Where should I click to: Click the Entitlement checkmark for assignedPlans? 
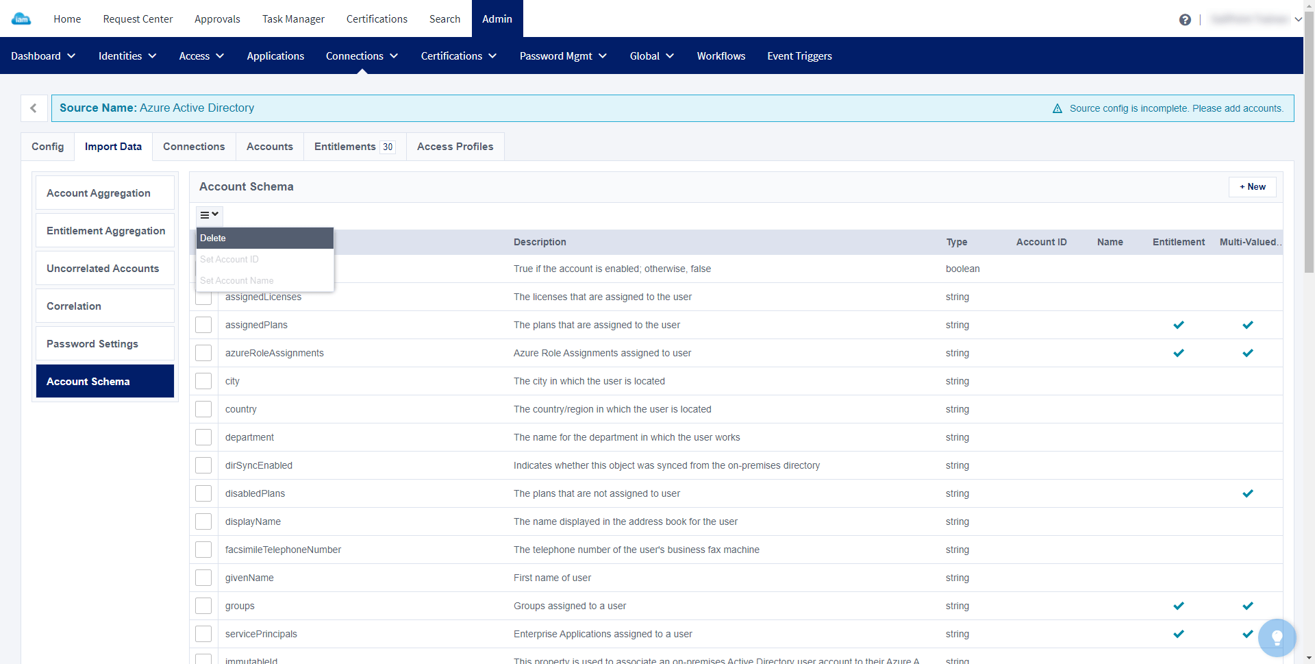1179,325
